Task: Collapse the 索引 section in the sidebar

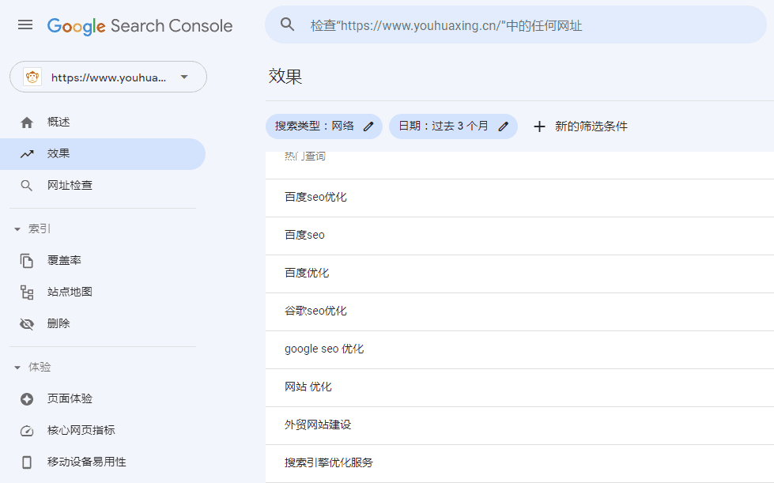Action: coord(17,228)
